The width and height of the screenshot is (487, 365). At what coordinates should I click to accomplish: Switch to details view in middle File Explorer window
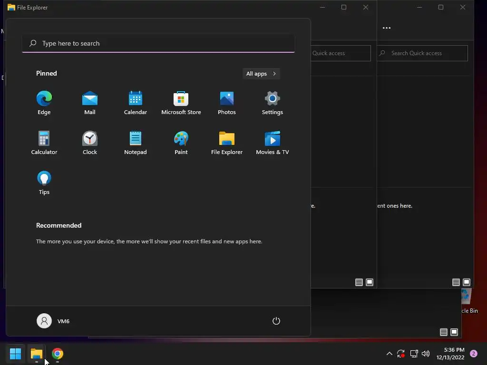[x=359, y=282]
